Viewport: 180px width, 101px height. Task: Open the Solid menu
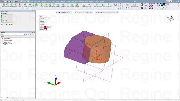click(53, 1)
